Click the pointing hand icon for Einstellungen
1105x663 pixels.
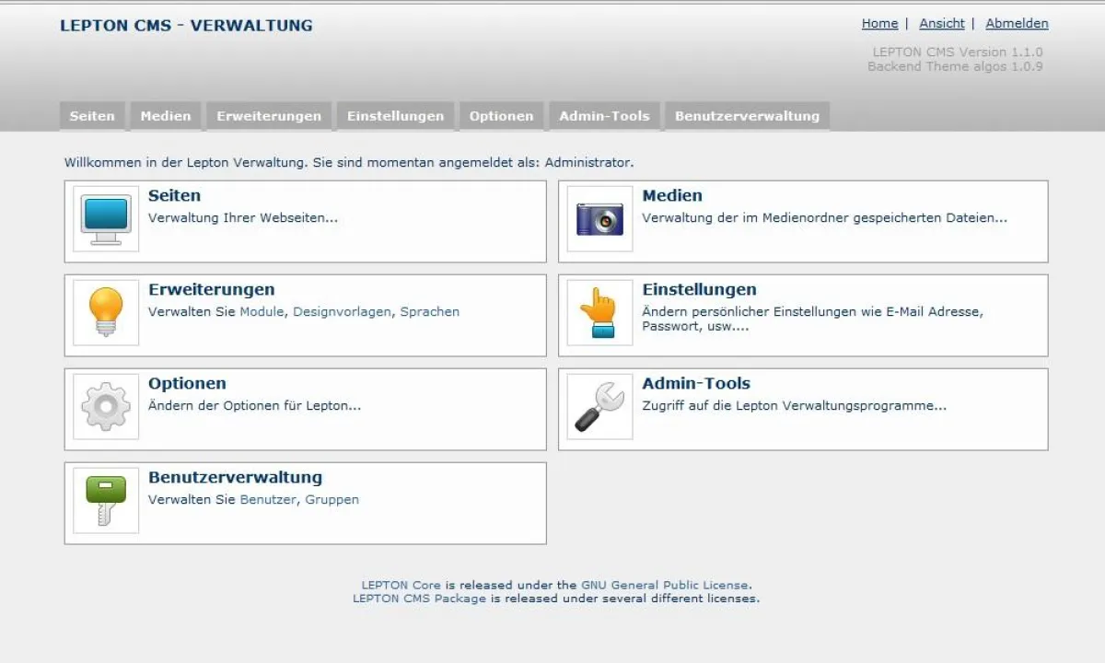point(599,313)
